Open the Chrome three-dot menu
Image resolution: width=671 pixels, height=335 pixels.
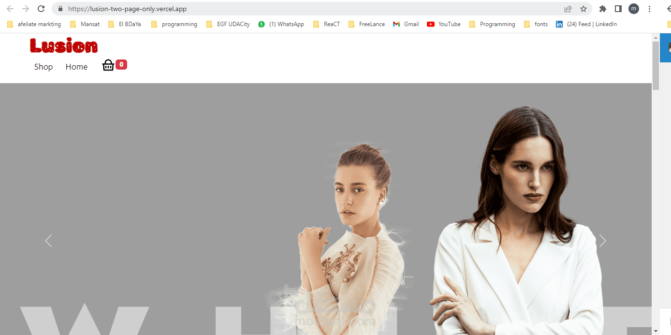click(649, 9)
